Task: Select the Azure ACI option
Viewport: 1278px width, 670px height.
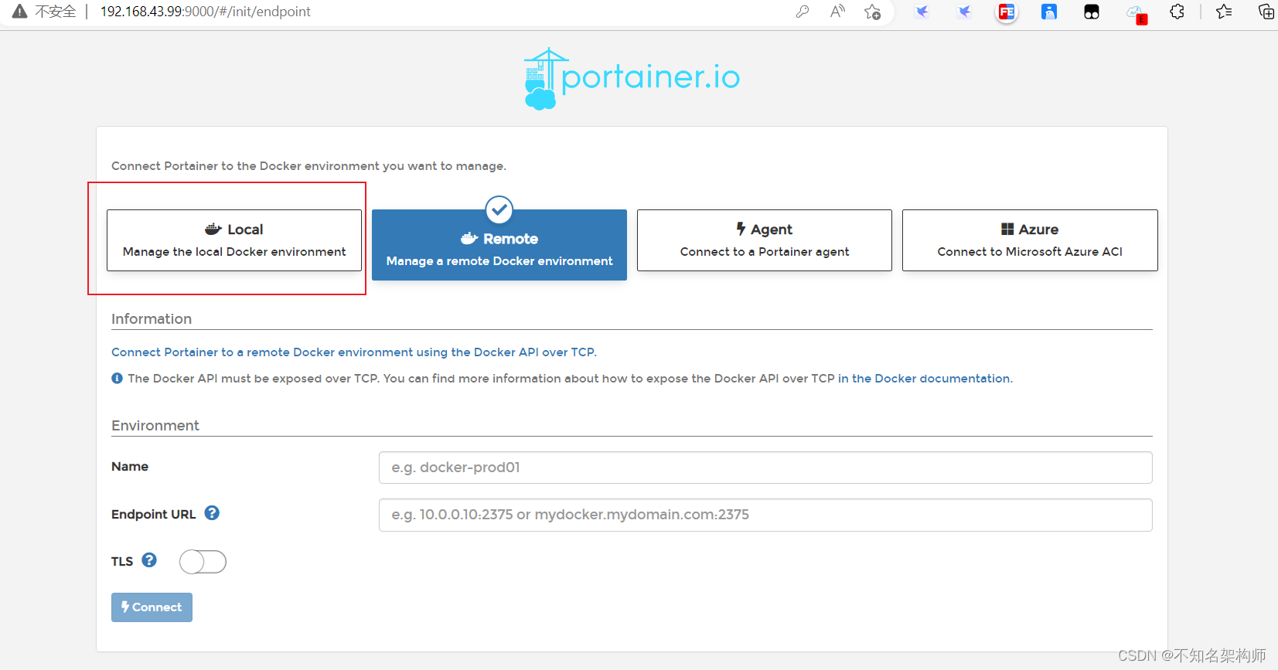Action: point(1030,240)
